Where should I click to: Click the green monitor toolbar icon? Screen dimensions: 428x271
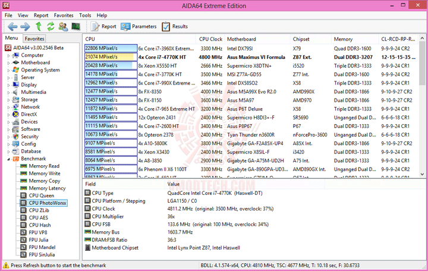point(76,27)
